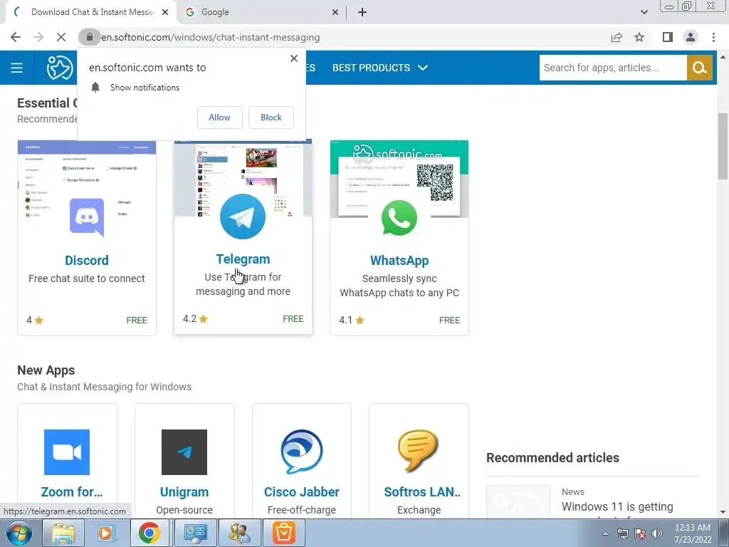Image resolution: width=729 pixels, height=547 pixels.
Task: Open the orange shopping bag taskbar app
Action: (x=283, y=533)
